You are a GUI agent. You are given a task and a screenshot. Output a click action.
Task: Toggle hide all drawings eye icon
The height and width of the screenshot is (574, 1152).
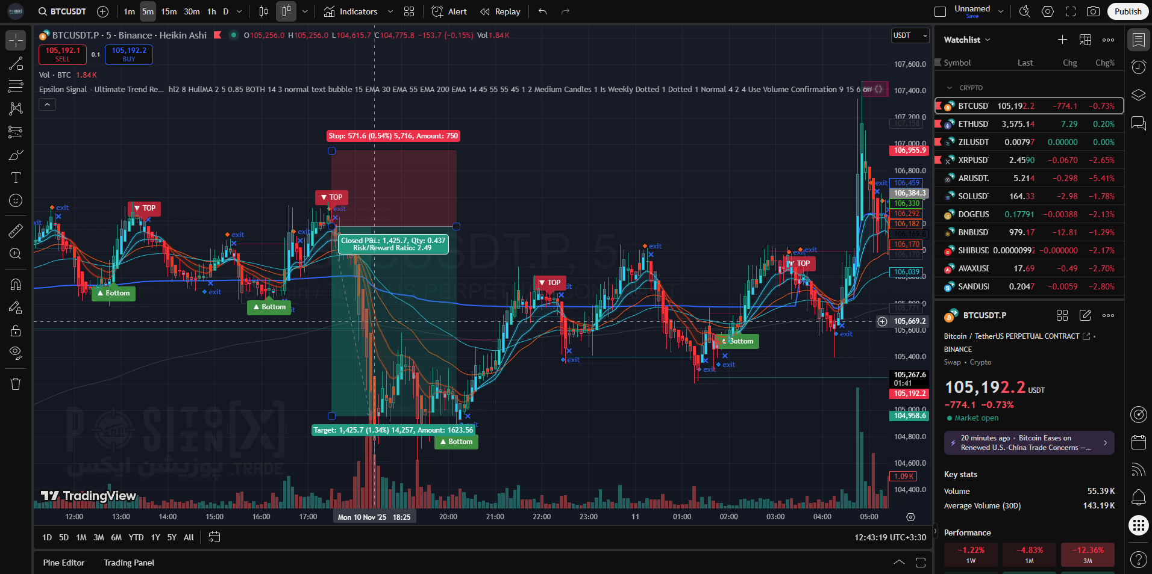(x=16, y=353)
